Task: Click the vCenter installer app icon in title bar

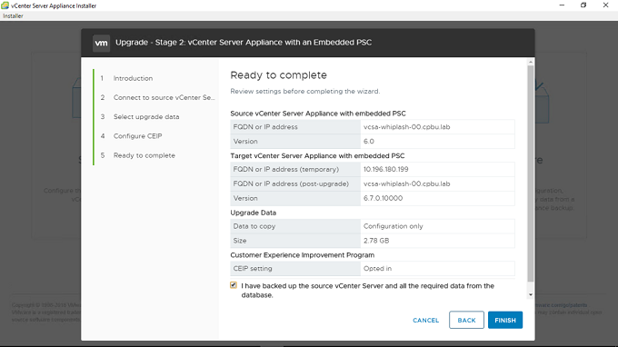Action: click(x=5, y=5)
